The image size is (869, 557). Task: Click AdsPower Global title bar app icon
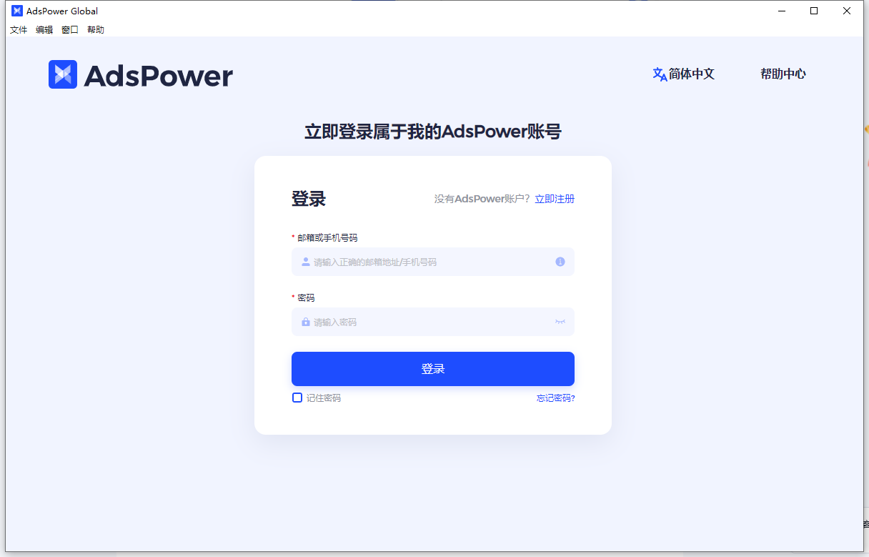tap(17, 11)
